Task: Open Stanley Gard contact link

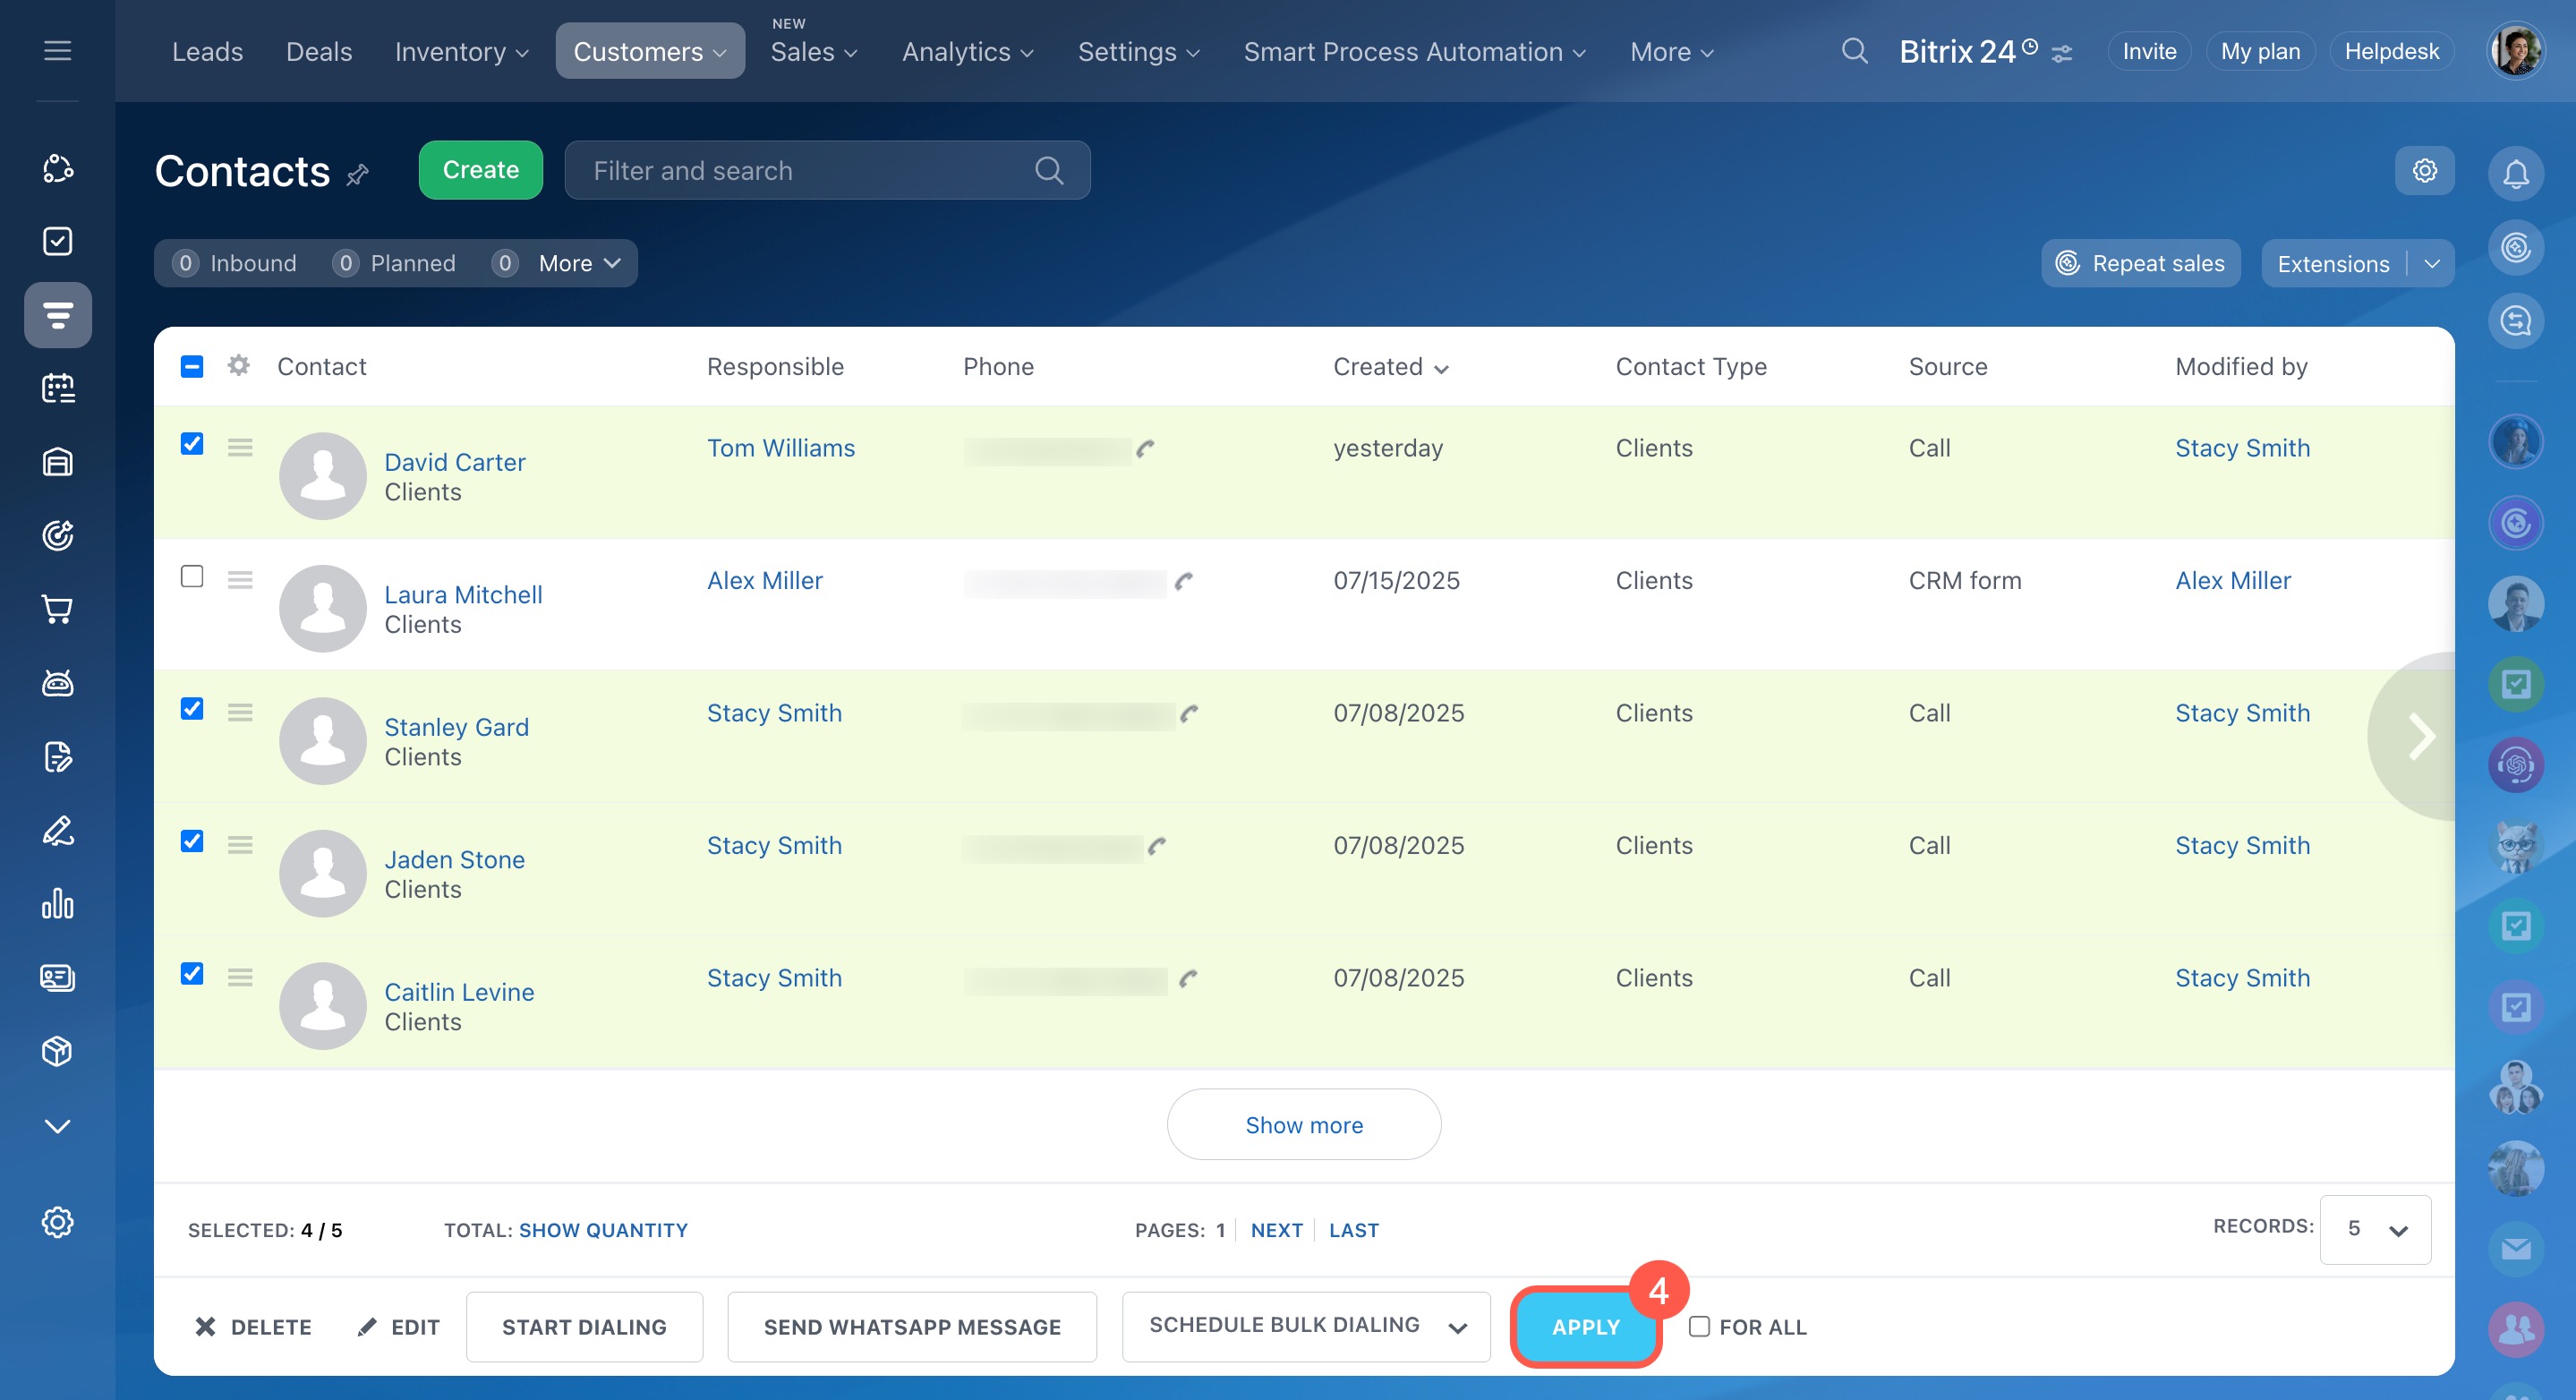Action: tap(456, 727)
